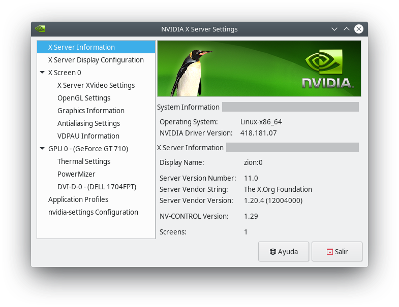
Task: Select DVI-D-0 - (DELL 1704FPT) display
Action: [x=96, y=187]
